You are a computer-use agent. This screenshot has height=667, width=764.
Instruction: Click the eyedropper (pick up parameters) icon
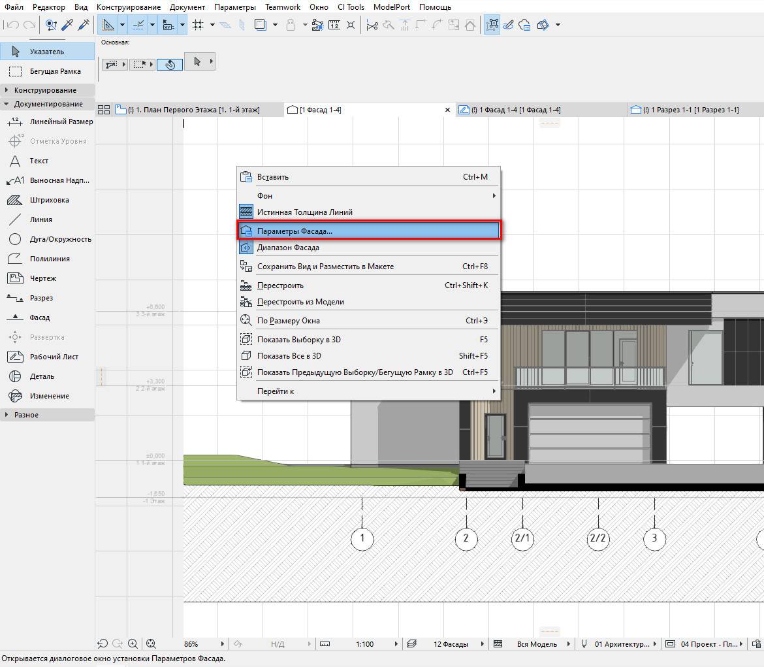click(67, 25)
